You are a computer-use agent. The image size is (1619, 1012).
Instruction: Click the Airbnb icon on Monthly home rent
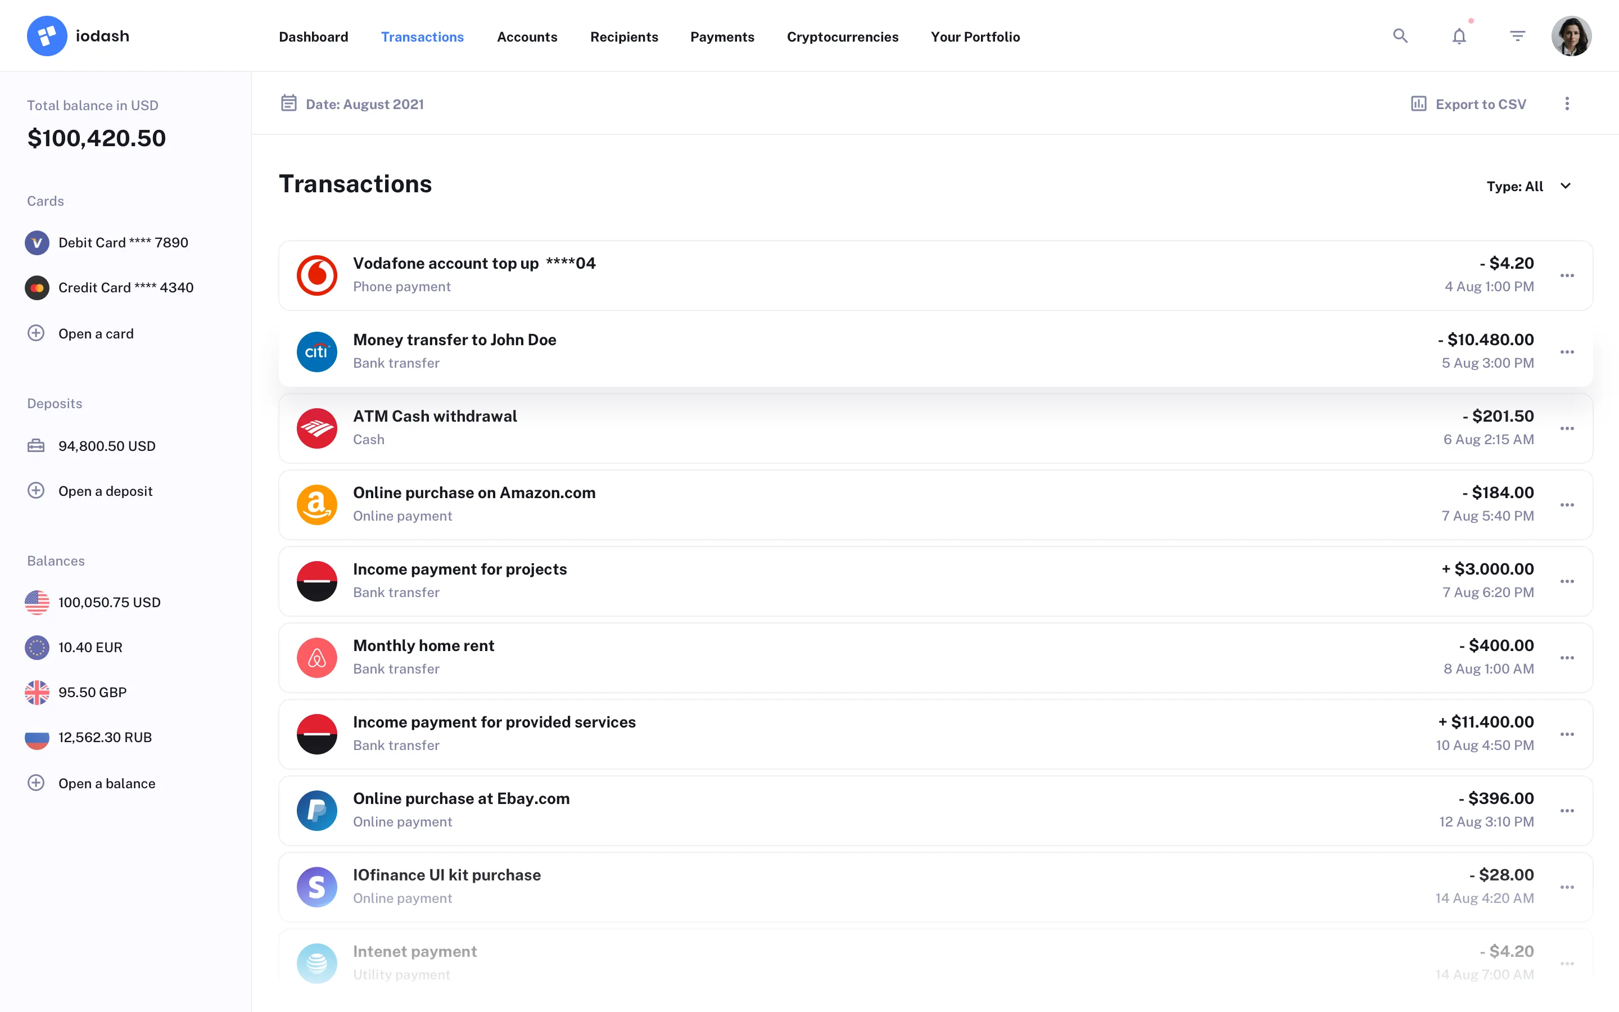pos(317,657)
